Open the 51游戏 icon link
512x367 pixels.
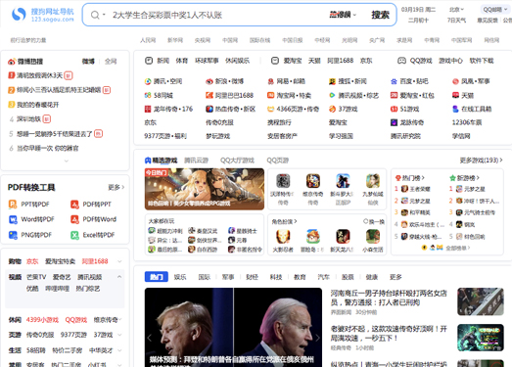click(394, 109)
